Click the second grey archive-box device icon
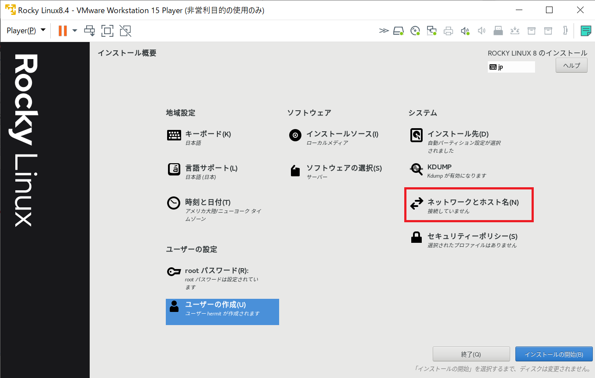The width and height of the screenshot is (595, 378). click(548, 31)
